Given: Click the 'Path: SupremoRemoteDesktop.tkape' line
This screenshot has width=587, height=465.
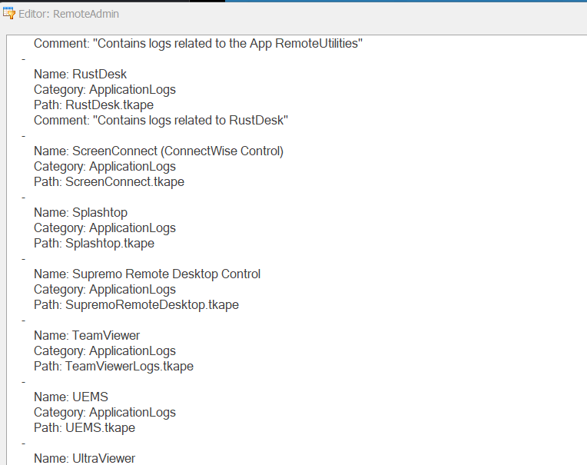Looking at the screenshot, I should (x=136, y=304).
